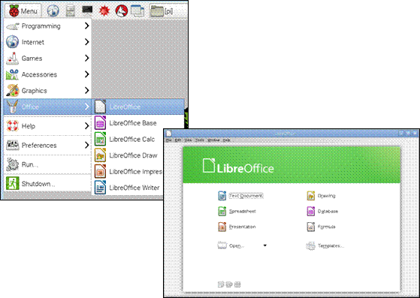
Task: Open the Raspberry Pi Menu button
Action: (x=23, y=11)
